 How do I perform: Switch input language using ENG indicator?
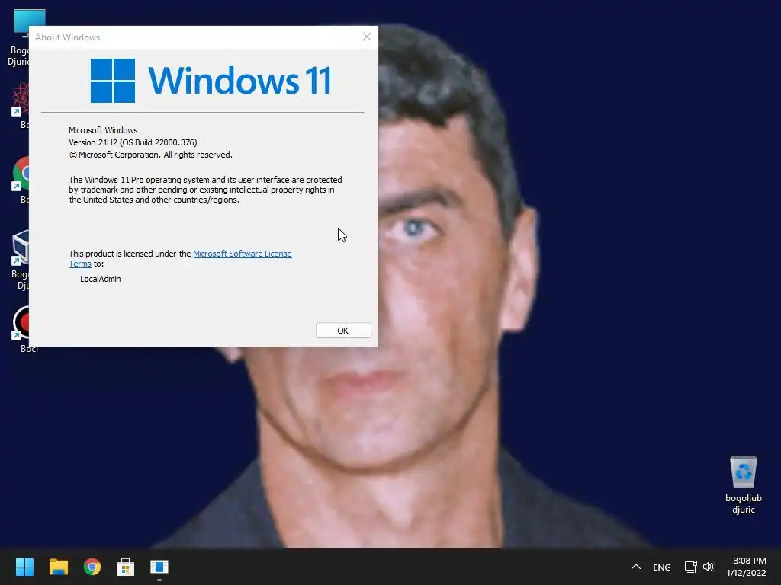[661, 567]
